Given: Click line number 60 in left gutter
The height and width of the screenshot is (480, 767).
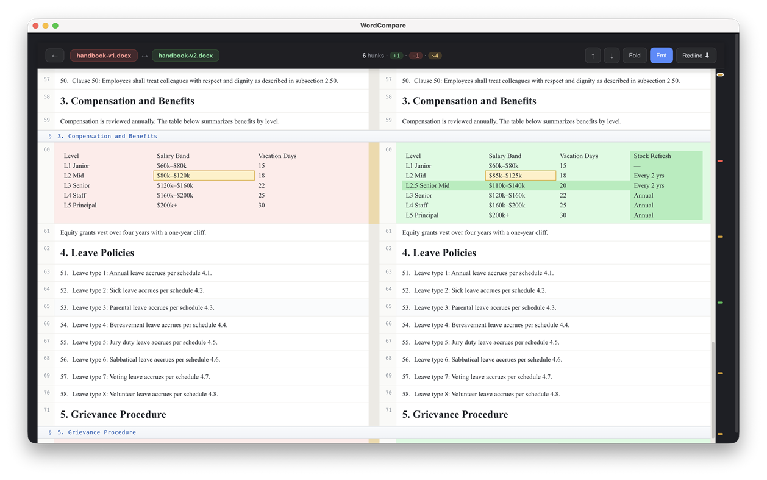Looking at the screenshot, I should click(x=46, y=149).
